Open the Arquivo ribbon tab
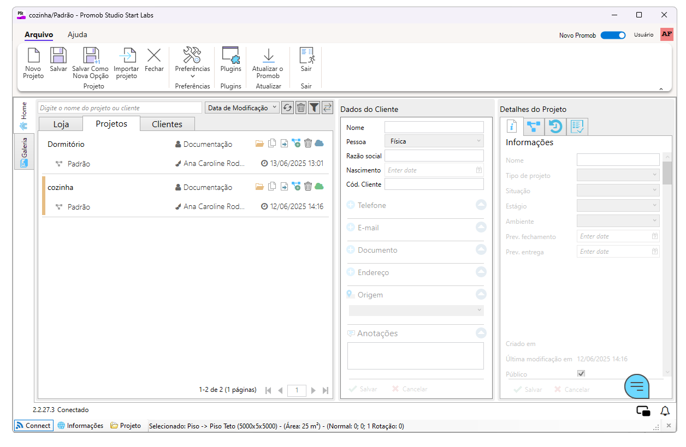This screenshot has width=686, height=447. [x=39, y=35]
